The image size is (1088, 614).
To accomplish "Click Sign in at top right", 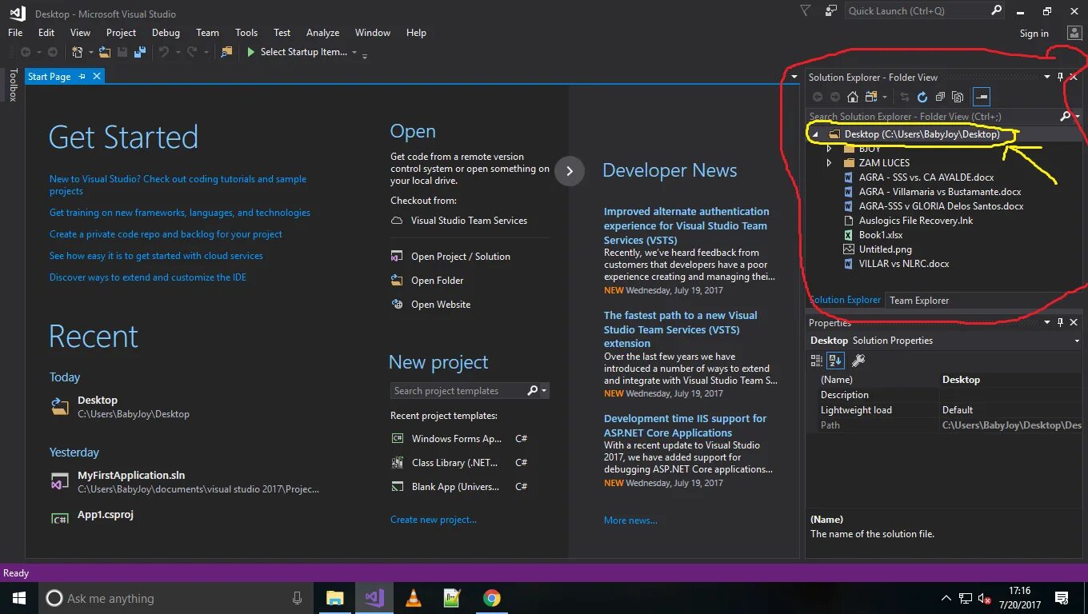I will [1034, 34].
